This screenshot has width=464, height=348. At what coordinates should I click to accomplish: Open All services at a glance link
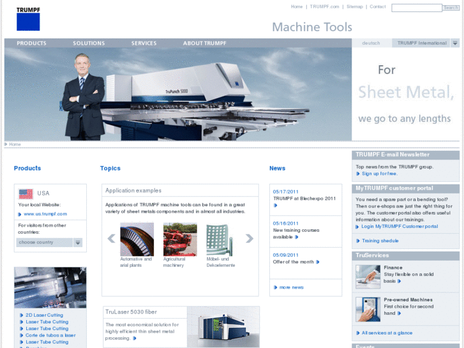point(387,333)
